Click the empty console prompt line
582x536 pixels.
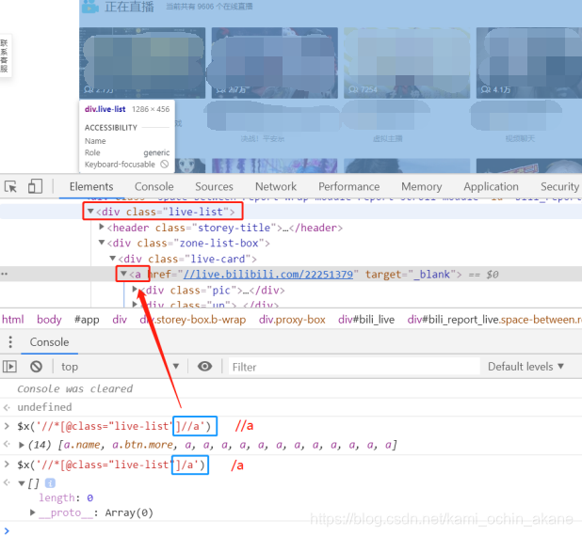pos(291,530)
